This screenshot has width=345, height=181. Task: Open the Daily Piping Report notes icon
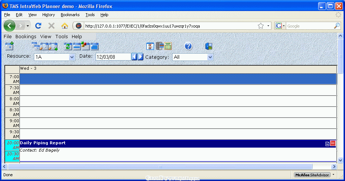tap(327, 144)
